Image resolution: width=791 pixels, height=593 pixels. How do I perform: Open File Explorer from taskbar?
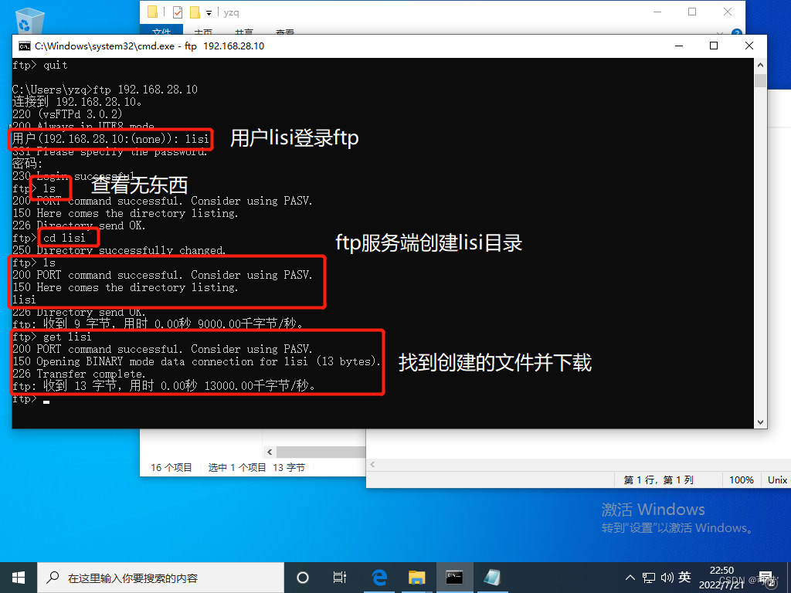(x=416, y=578)
